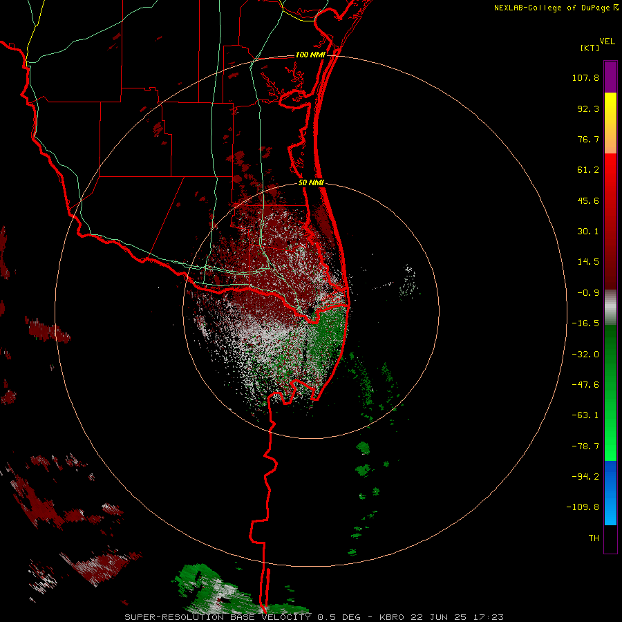Image resolution: width=622 pixels, height=622 pixels.
Task: Click the -63.1 legend value
Action: 585,415
